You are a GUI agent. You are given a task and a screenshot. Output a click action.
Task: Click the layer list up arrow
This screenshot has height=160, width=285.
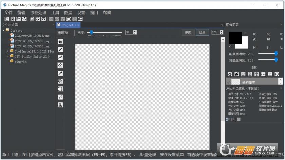click(x=281, y=79)
